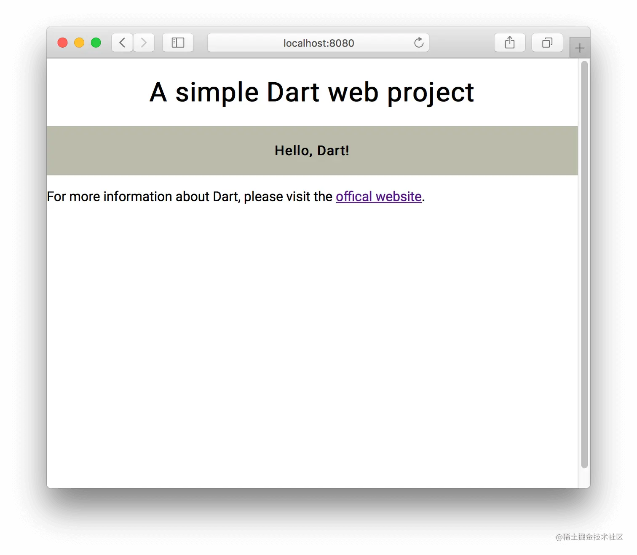Close the window with the red button
This screenshot has width=637, height=555.
coord(62,43)
